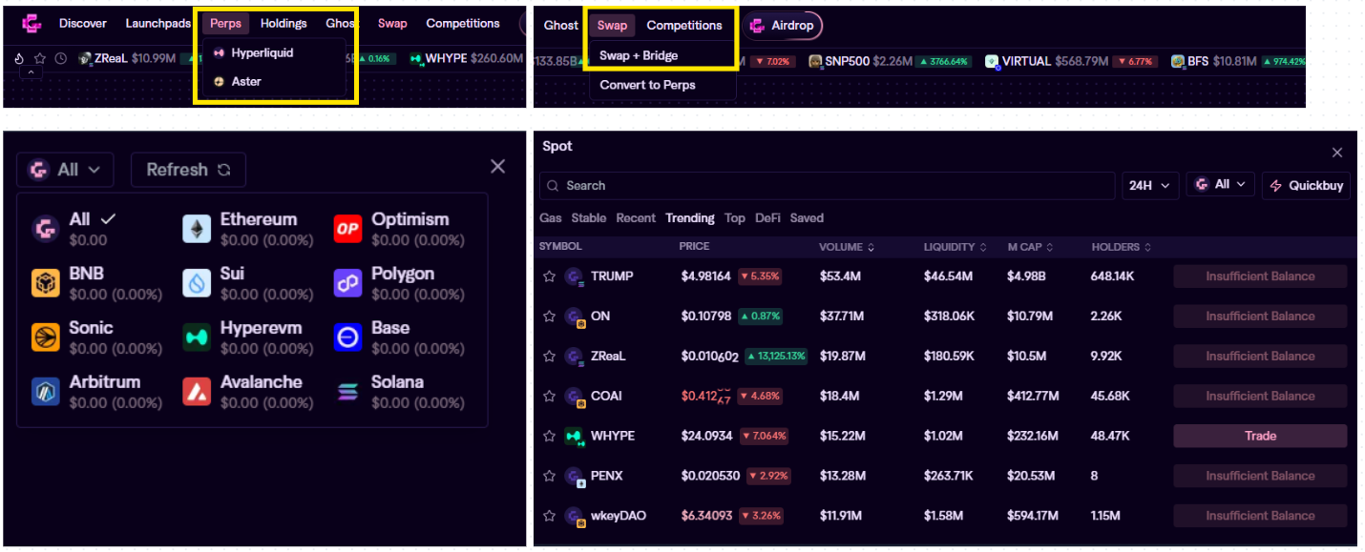The image size is (1365, 552).
Task: Expand the All chains dropdown in Spot panel
Action: pos(1220,185)
